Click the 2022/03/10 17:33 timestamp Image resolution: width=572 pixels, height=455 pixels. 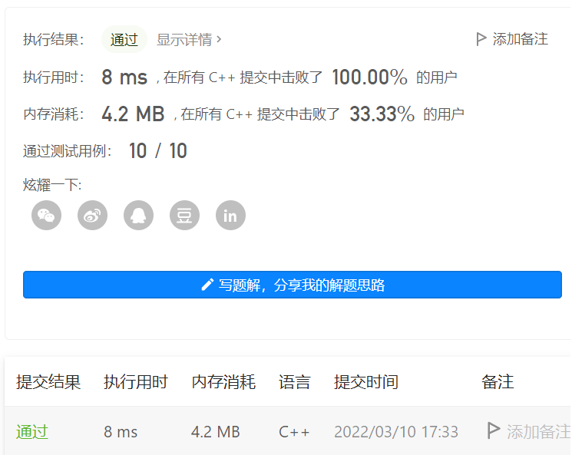click(396, 432)
